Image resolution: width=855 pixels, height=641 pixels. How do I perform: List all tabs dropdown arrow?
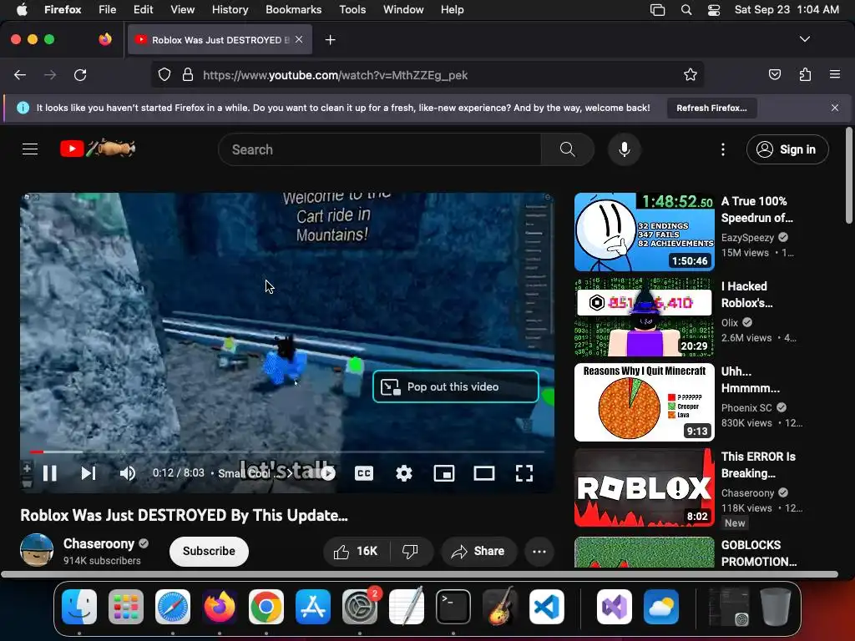(805, 39)
